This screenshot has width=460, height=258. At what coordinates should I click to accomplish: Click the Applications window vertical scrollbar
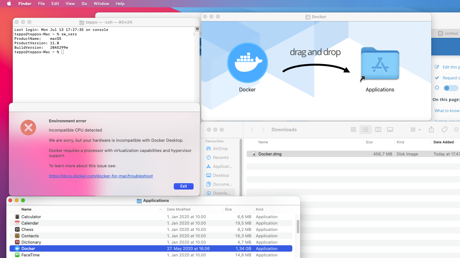point(298,226)
